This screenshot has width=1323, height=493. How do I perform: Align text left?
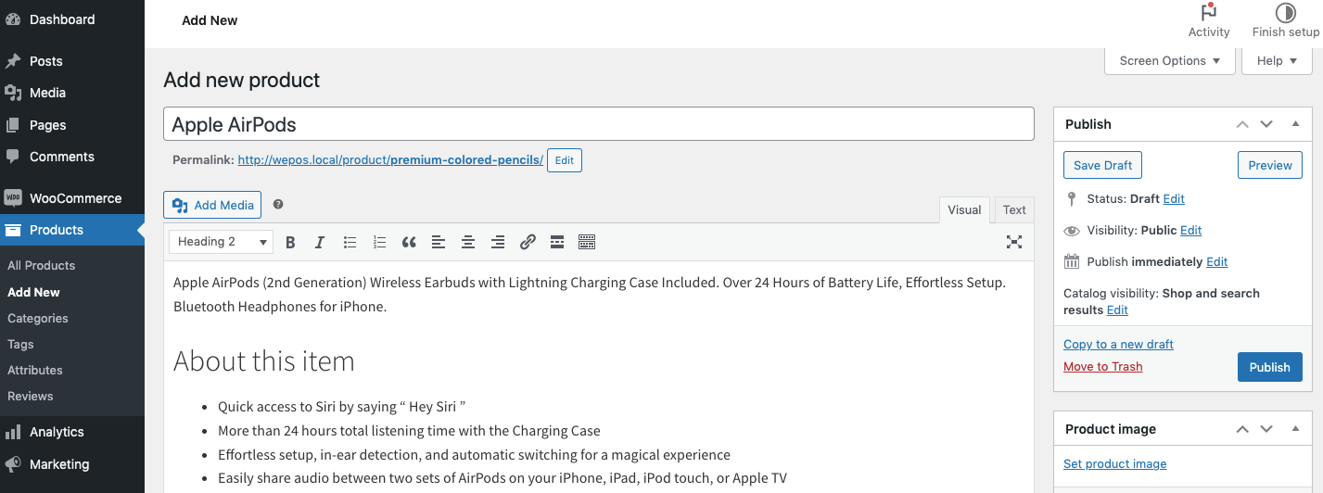[x=439, y=242]
